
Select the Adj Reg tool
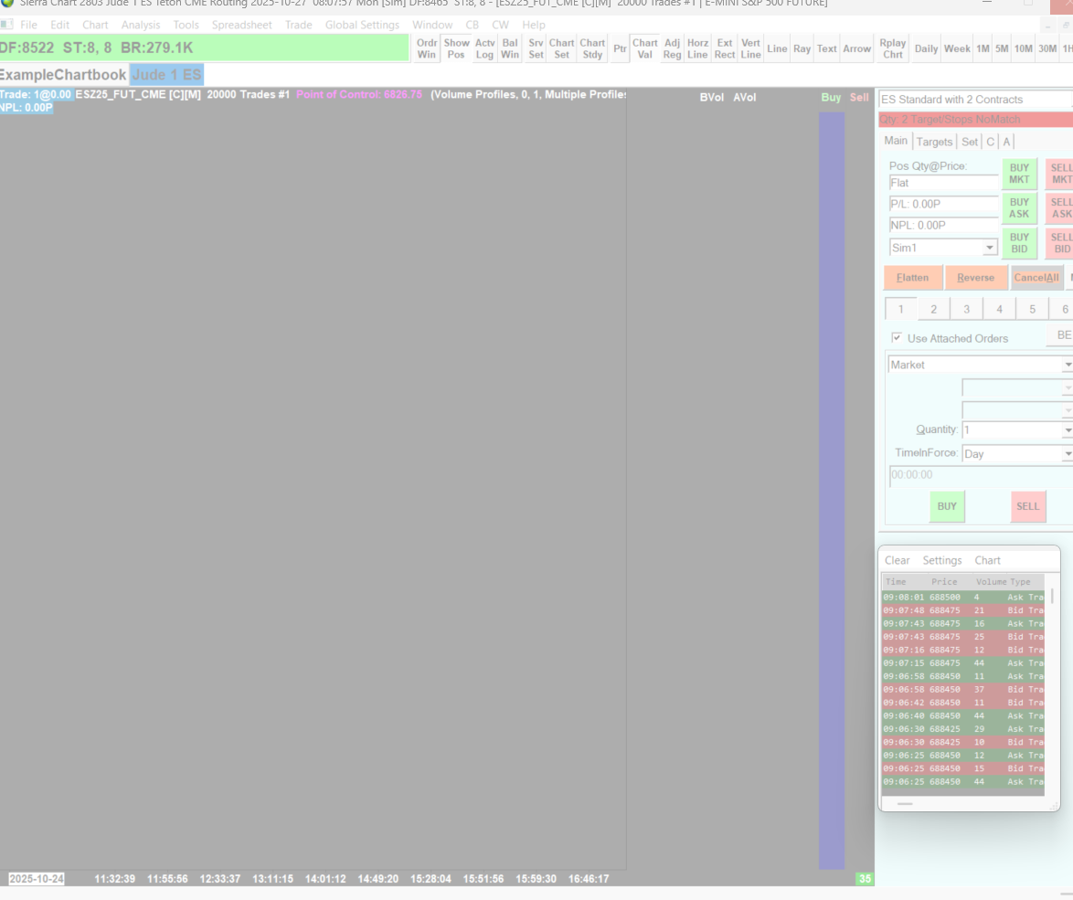coord(672,48)
